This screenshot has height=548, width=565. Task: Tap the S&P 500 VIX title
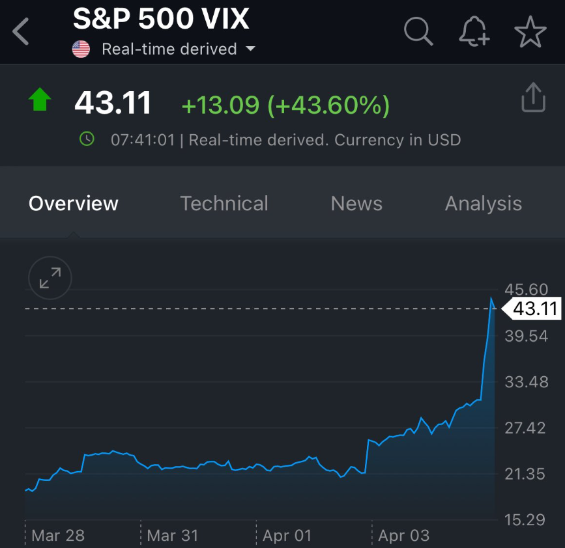(161, 19)
